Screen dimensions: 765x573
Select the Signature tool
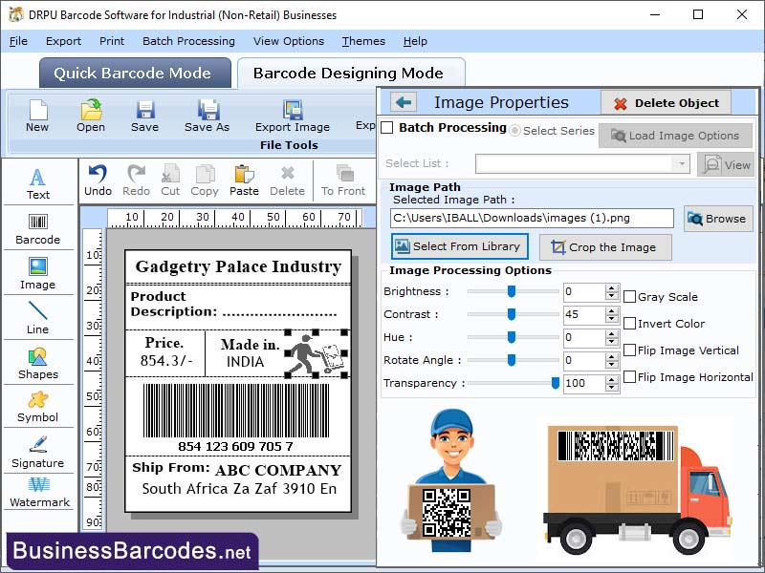click(37, 454)
